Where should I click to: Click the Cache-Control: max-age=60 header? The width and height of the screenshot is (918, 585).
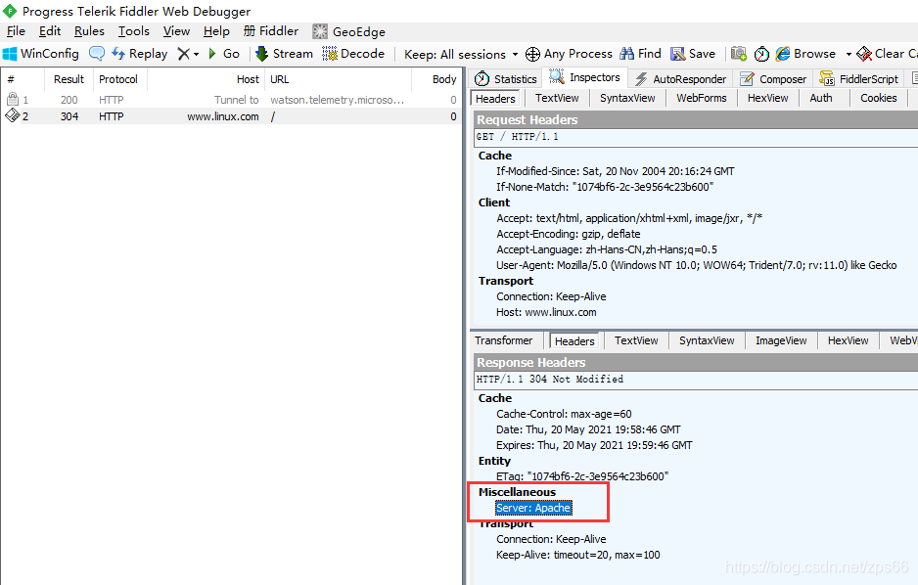[564, 414]
